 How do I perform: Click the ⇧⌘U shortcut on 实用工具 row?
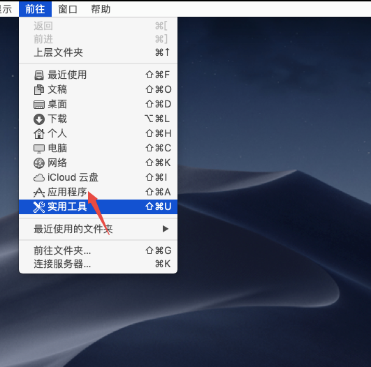159,207
